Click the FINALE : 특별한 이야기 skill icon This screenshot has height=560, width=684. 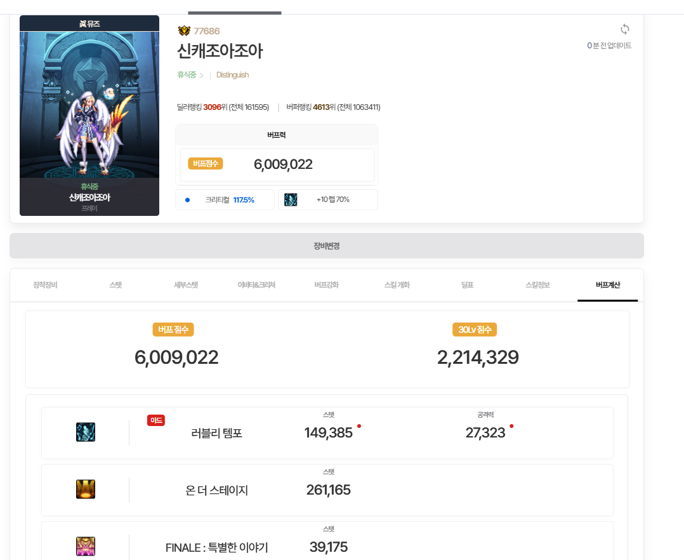(x=86, y=546)
